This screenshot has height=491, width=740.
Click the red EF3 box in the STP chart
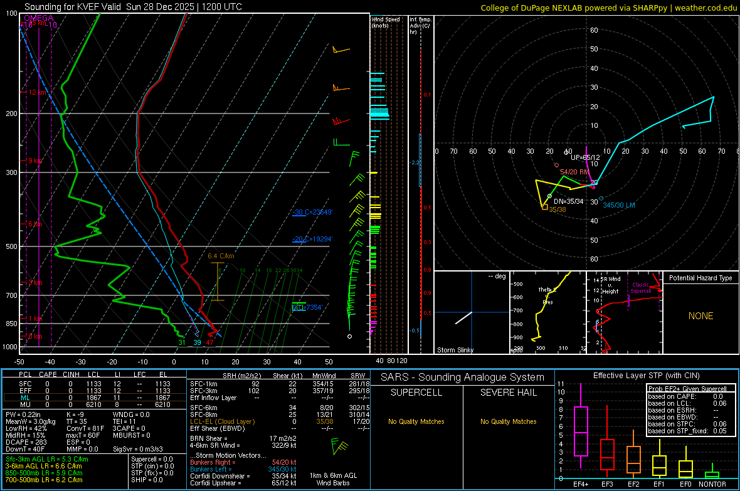(607, 455)
